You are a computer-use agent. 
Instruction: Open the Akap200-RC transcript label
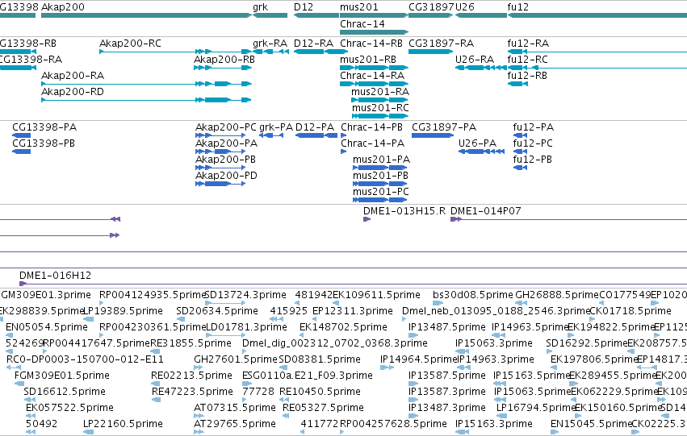[130, 44]
